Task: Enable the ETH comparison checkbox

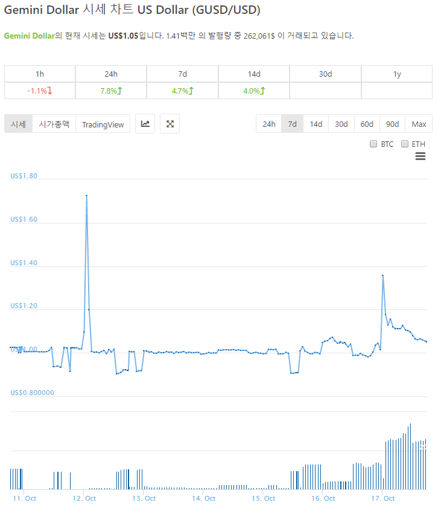Action: pyautogui.click(x=405, y=144)
